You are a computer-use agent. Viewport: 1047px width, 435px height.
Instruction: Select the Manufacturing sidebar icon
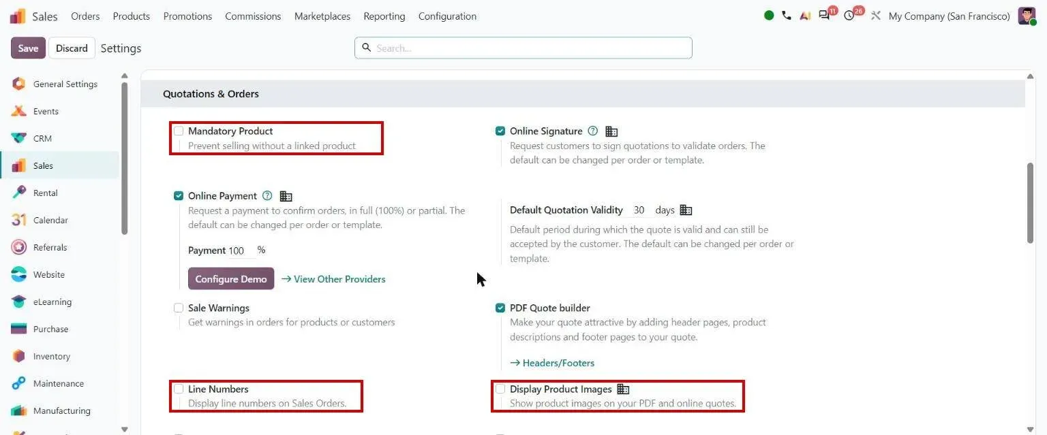(x=19, y=410)
